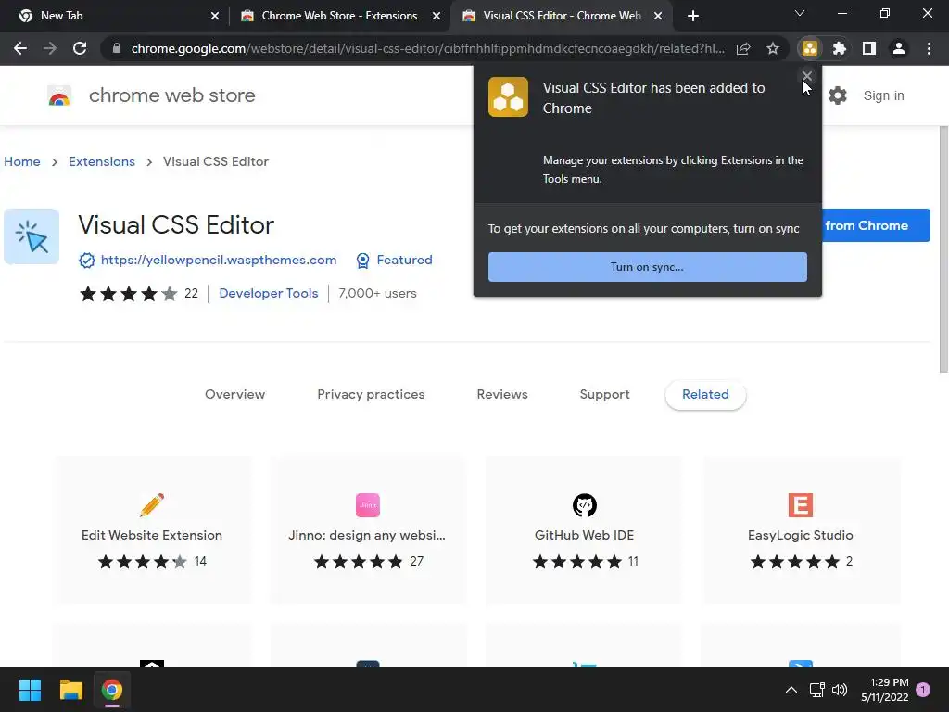Open the Jinno: design any website card title

click(x=367, y=535)
